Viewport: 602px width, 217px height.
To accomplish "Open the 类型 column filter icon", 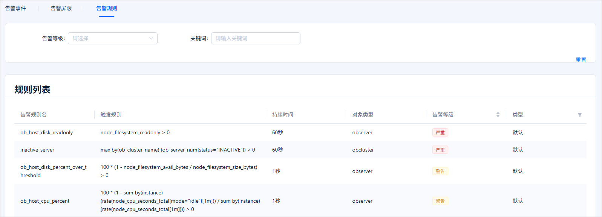I will (579, 115).
